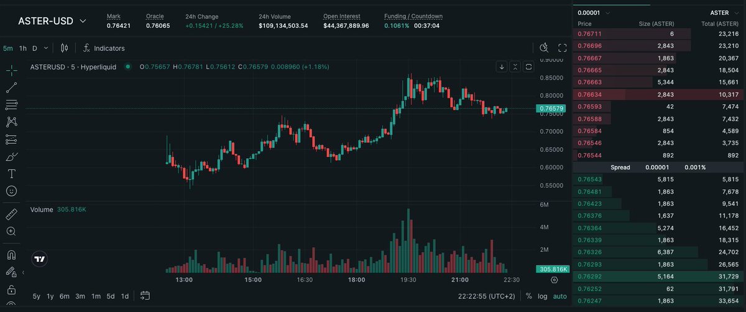
Task: Click the ask price 0.76634 row
Action: pos(659,94)
